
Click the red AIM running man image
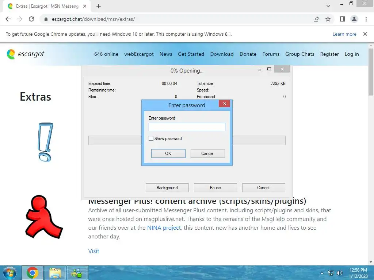point(44,217)
